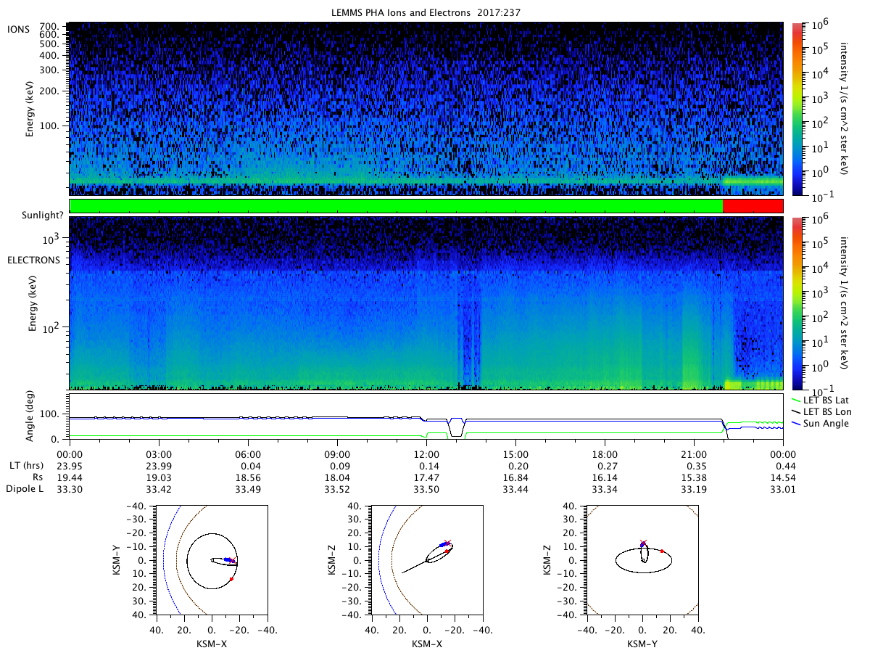
Task: Click the electrons intensity color bar
Action: click(x=798, y=303)
